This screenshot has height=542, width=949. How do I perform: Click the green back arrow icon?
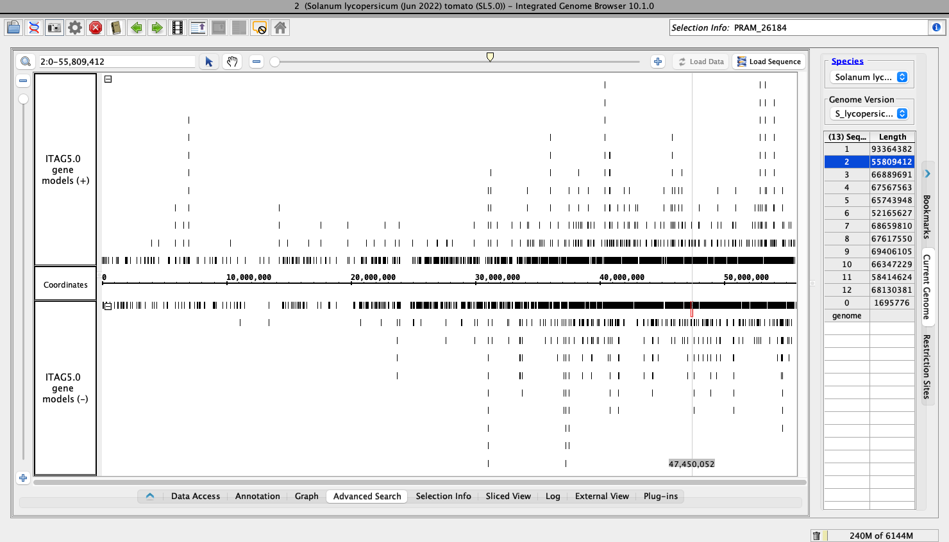pyautogui.click(x=137, y=28)
